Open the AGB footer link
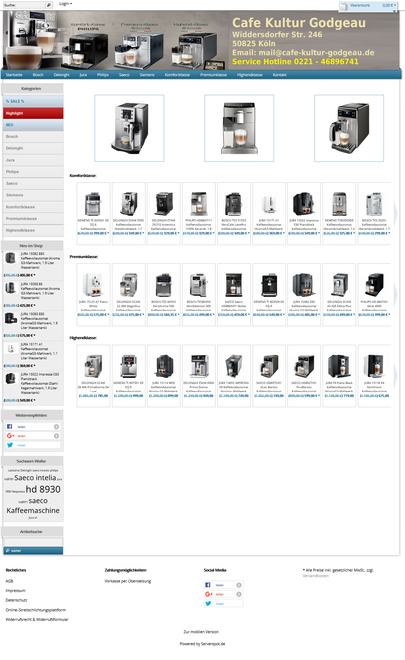The height and width of the screenshot is (660, 405). click(10, 581)
